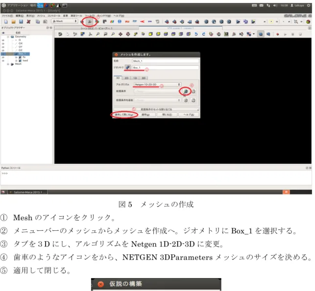The image size is (315, 291).
Task: Click the Copy toolbar icon
Action: (38, 22)
